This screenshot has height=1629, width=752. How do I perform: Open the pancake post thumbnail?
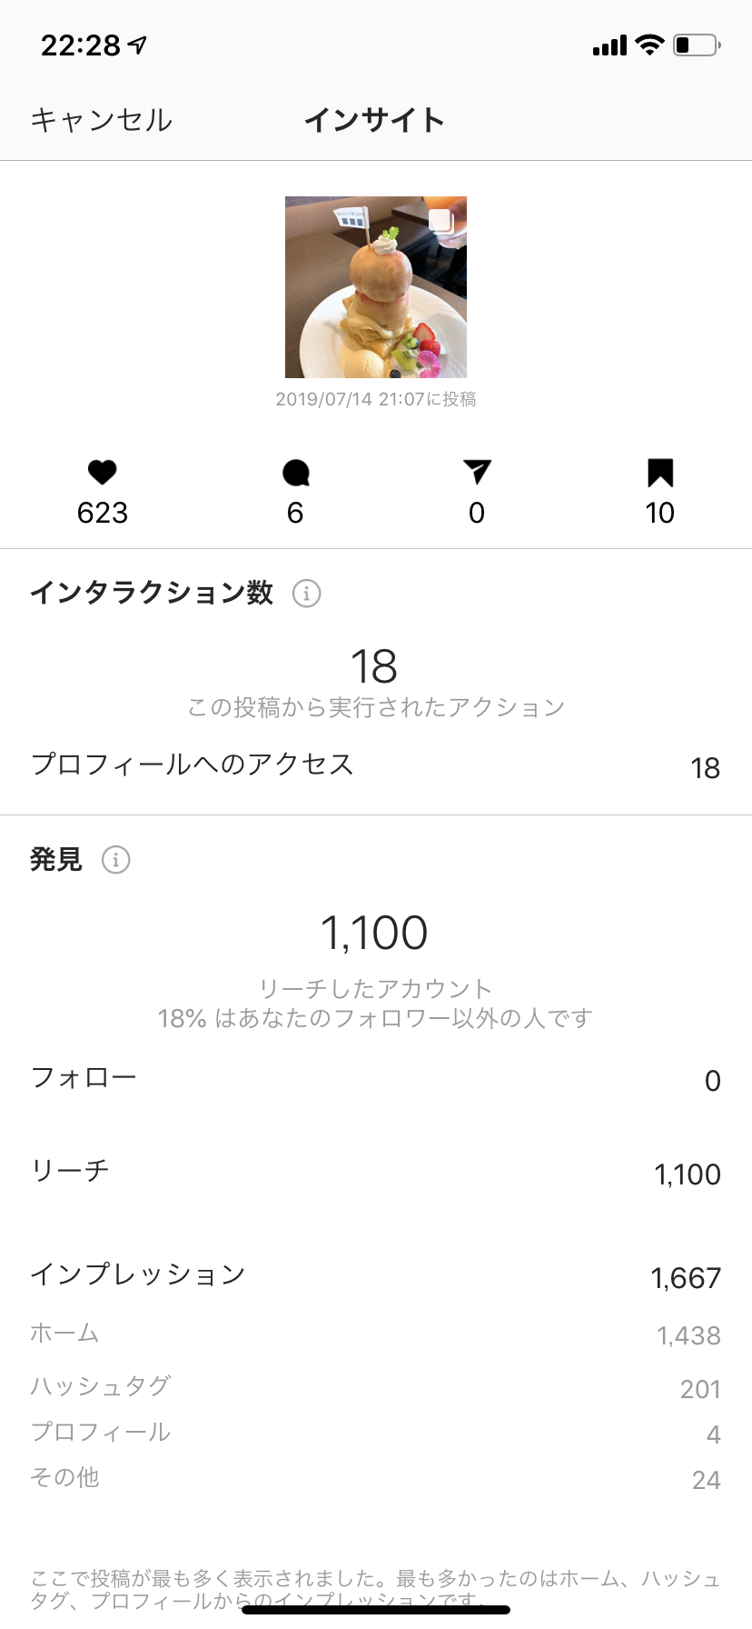click(375, 287)
